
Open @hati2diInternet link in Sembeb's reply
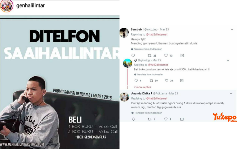(x=157, y=35)
